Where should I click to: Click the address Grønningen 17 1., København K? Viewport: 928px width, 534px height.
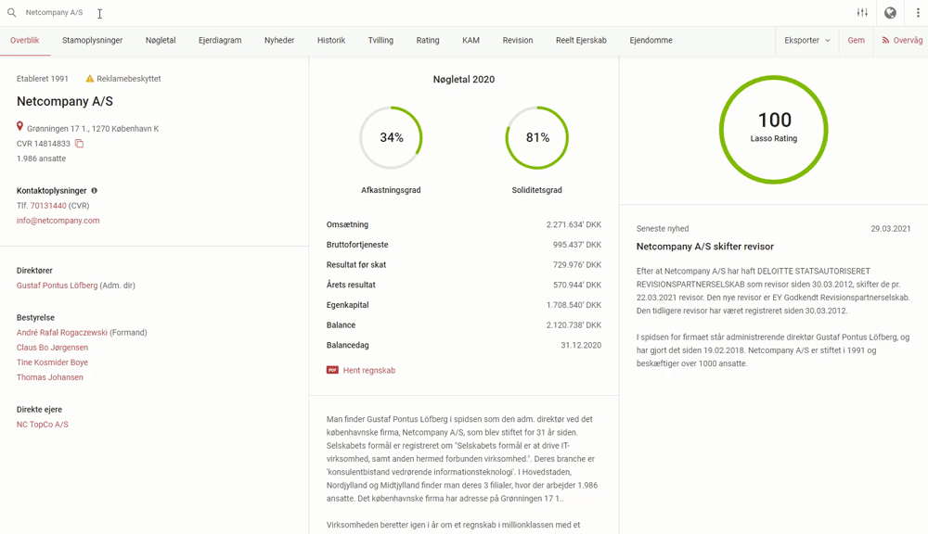tap(93, 129)
